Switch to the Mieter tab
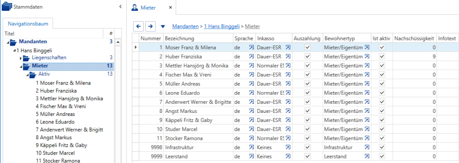Image resolution: width=459 pixels, height=163 pixels. point(148,8)
